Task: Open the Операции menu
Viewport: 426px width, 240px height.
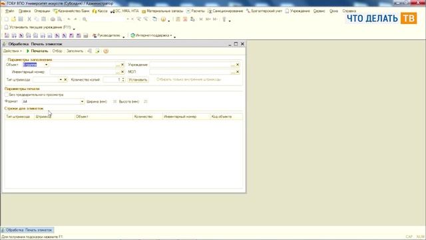Action: pos(42,11)
